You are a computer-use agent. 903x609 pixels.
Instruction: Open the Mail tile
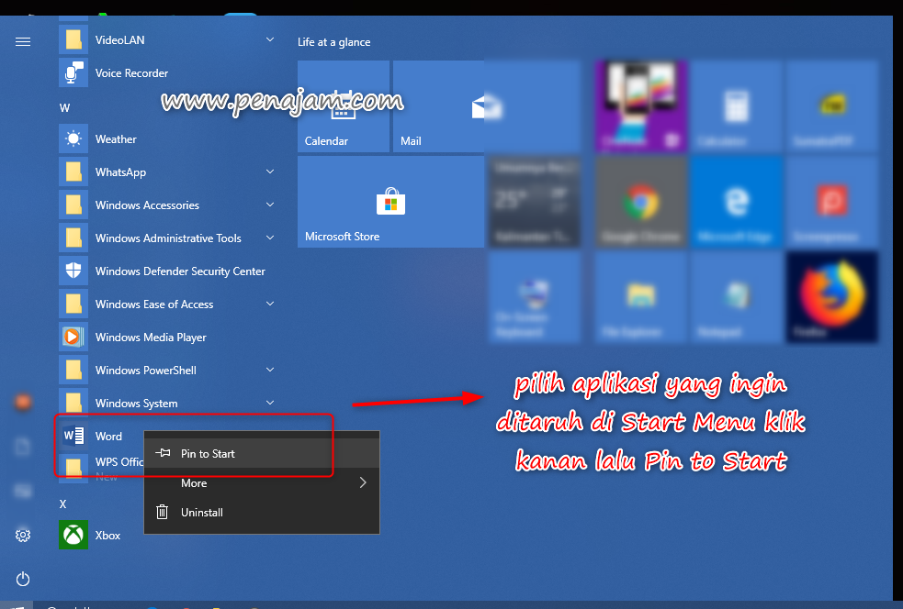click(437, 105)
